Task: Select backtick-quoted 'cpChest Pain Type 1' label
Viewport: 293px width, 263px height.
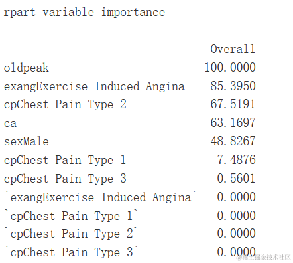Action: [x=72, y=216]
